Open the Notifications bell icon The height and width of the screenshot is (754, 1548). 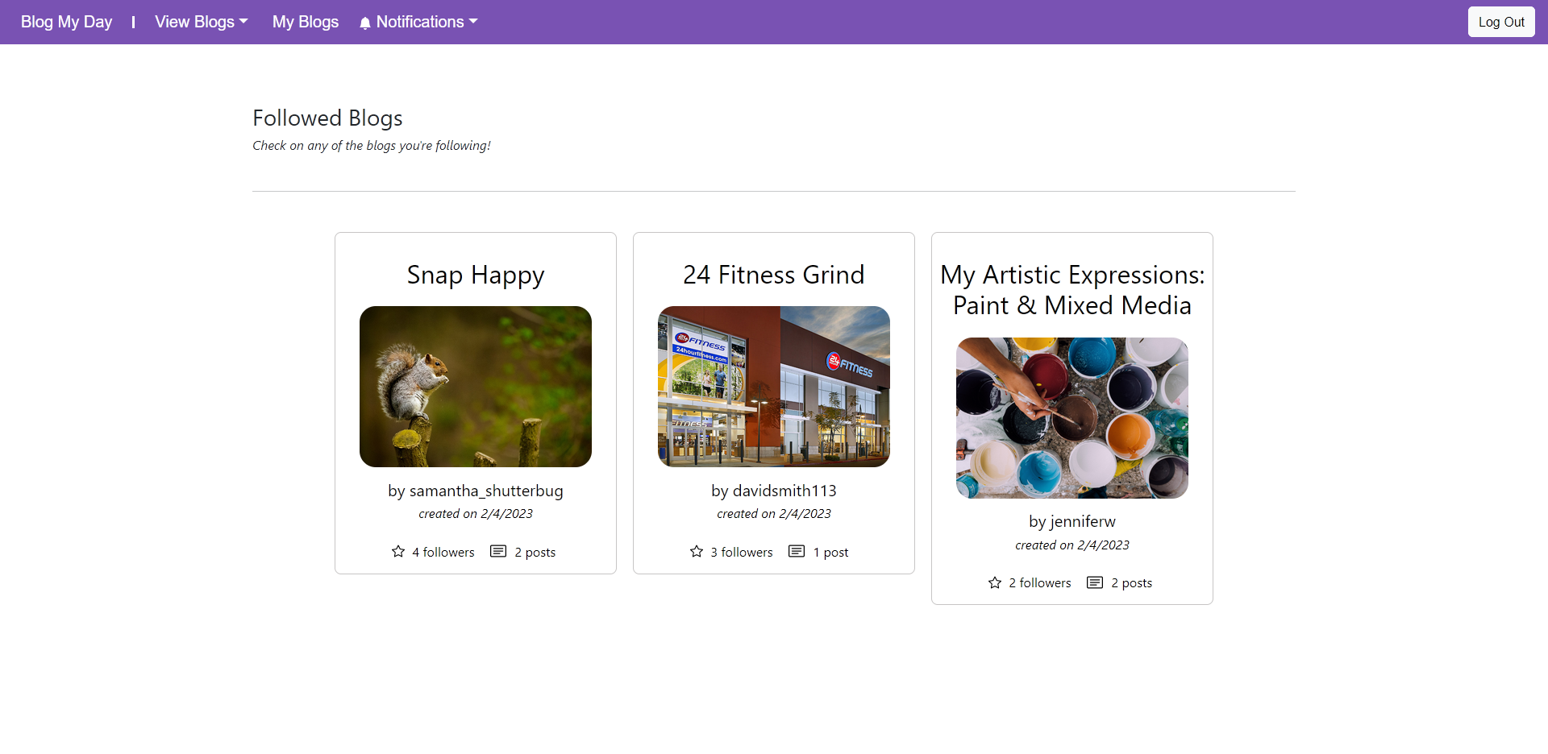(365, 22)
